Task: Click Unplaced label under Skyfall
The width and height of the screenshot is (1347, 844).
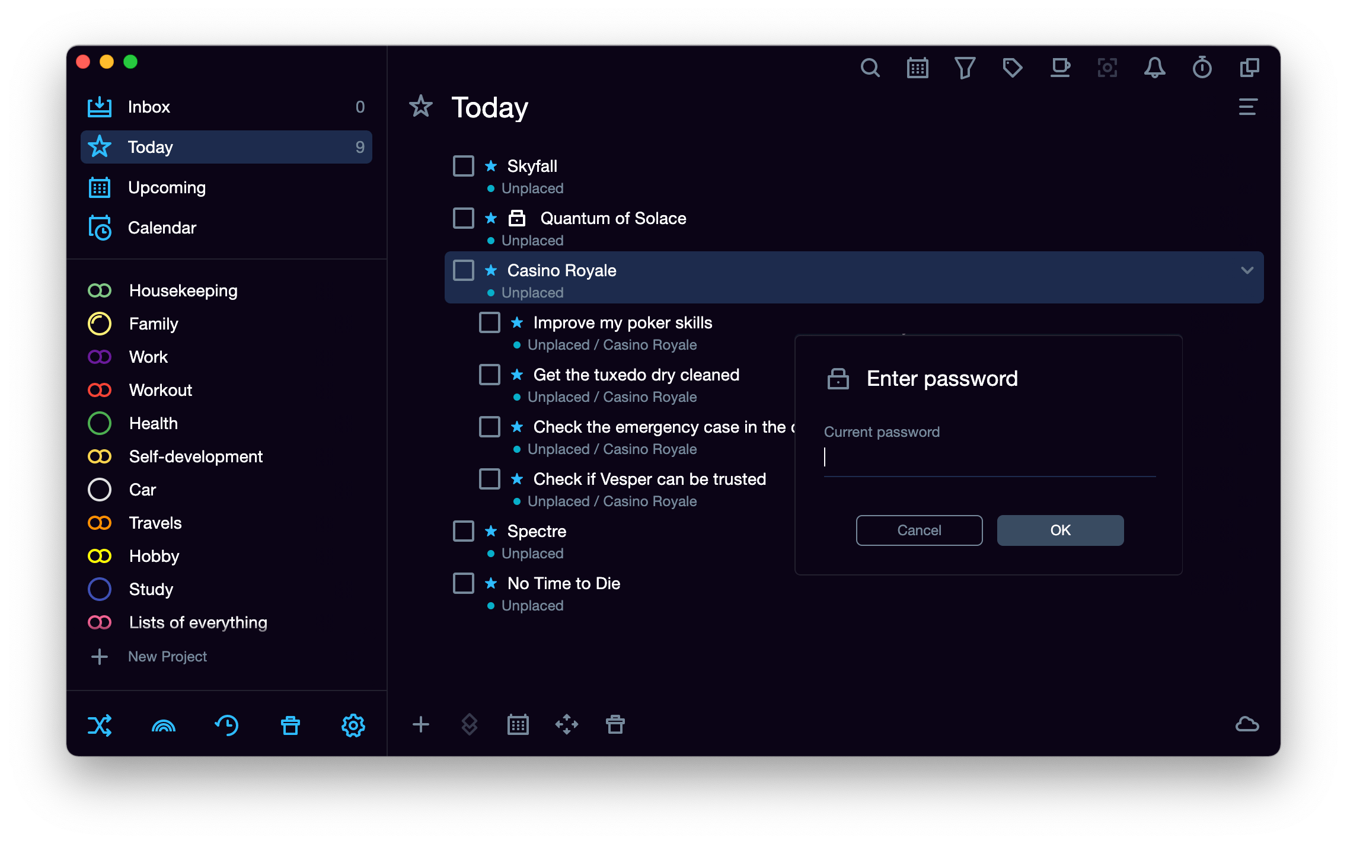Action: 532,188
